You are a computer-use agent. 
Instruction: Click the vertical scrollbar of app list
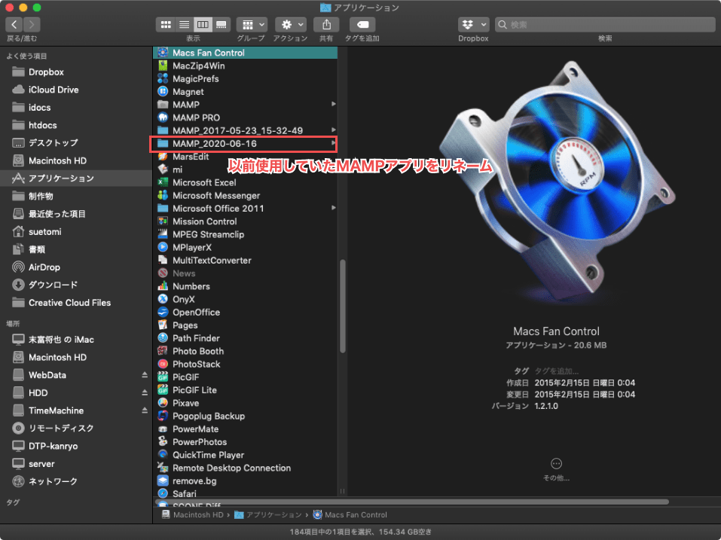(x=343, y=306)
